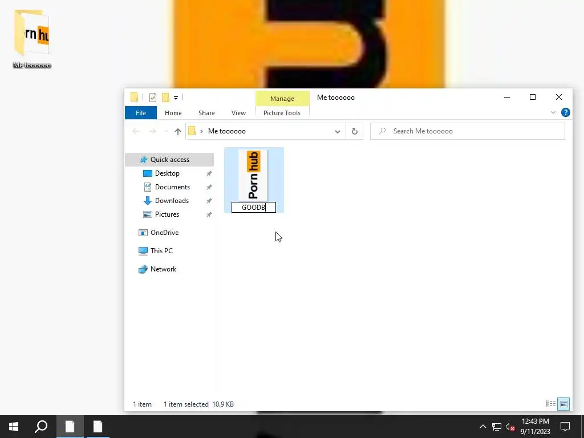Image resolution: width=584 pixels, height=438 pixels.
Task: Switch to the Home ribbon tab
Action: click(x=173, y=113)
